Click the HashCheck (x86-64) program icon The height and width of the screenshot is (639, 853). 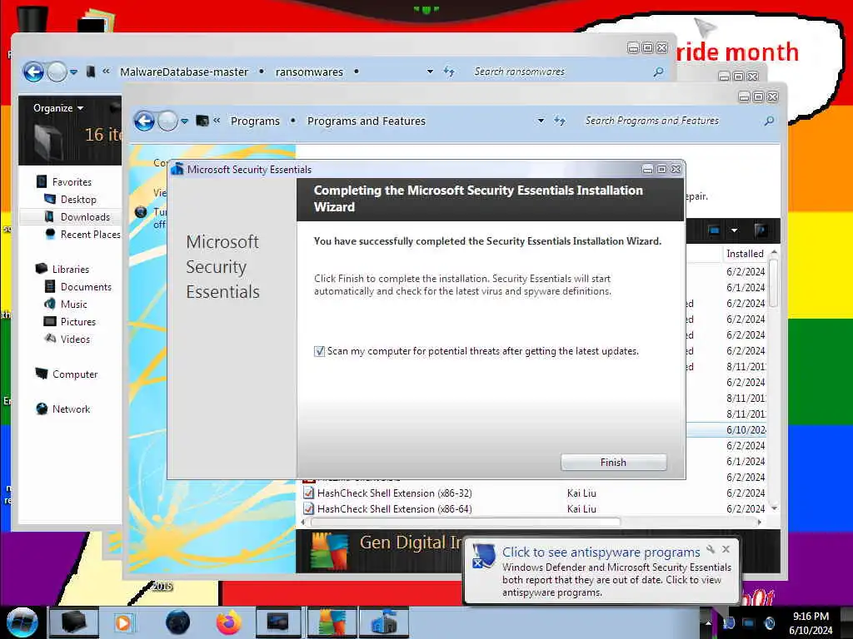[308, 509]
